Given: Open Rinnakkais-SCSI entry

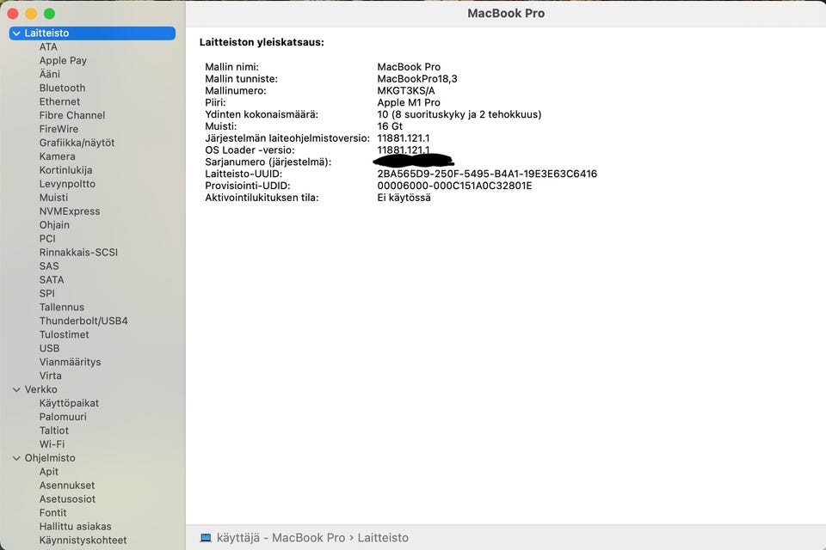Looking at the screenshot, I should tap(78, 252).
